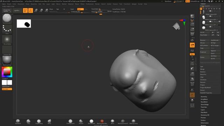
Task: Adjust the Z Intensity slider
Action: (x=80, y=12)
